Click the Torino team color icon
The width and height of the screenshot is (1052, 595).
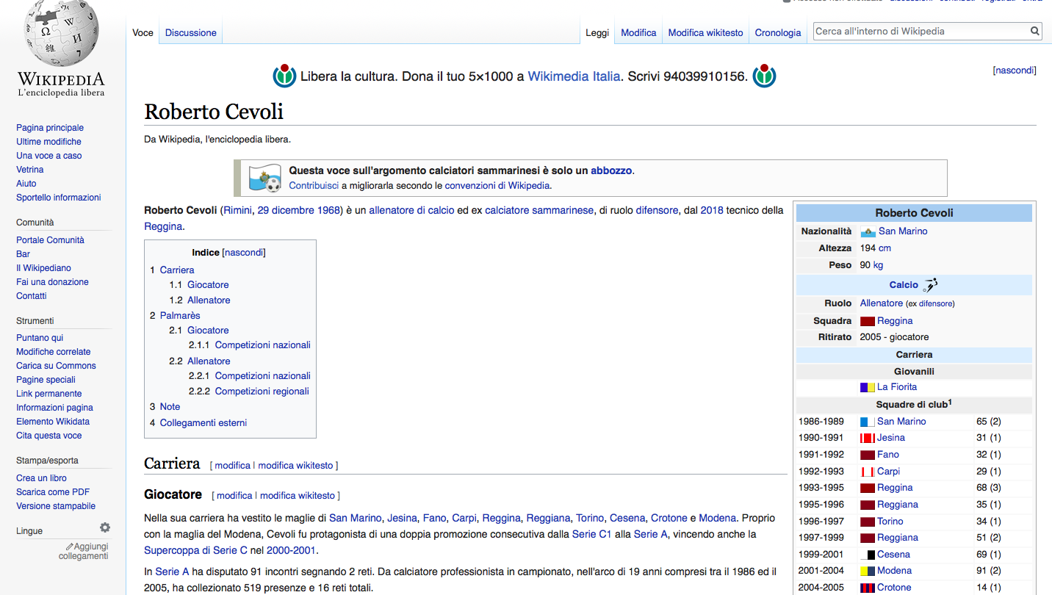868,522
